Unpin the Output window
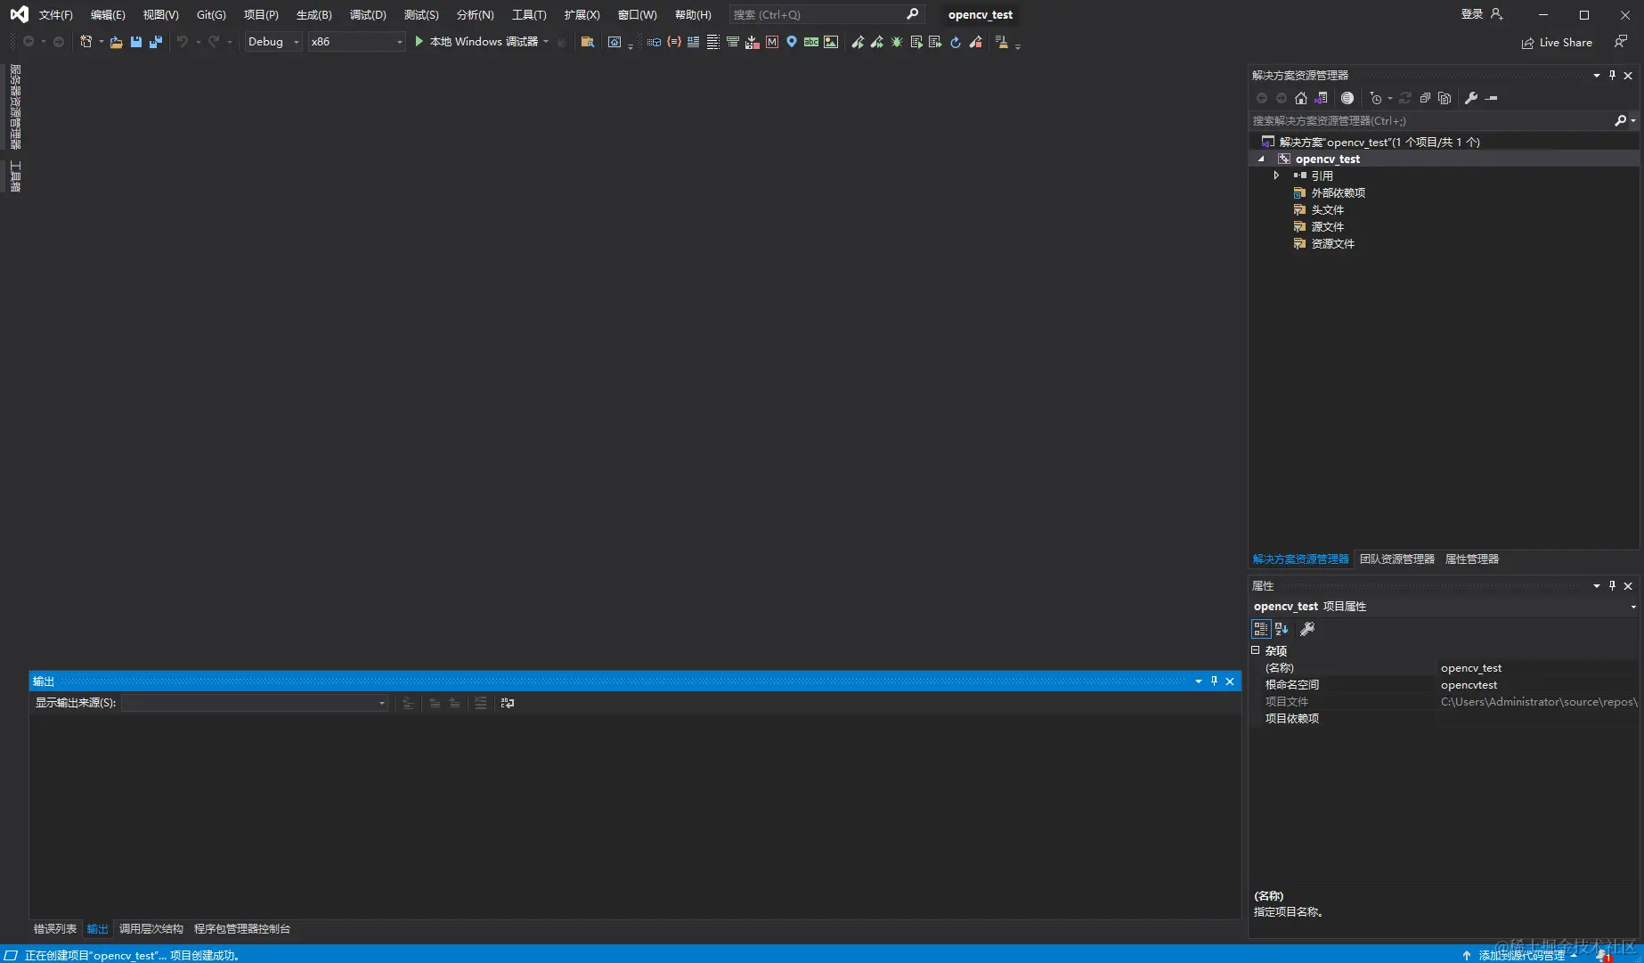 1214,681
